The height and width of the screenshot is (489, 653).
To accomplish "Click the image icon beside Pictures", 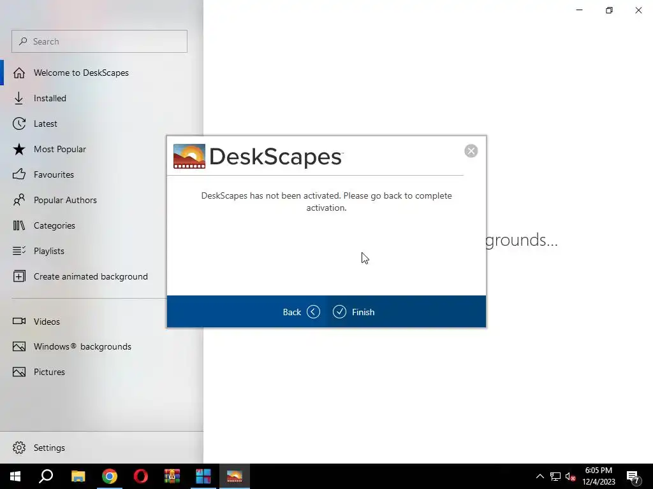I will click(x=18, y=372).
